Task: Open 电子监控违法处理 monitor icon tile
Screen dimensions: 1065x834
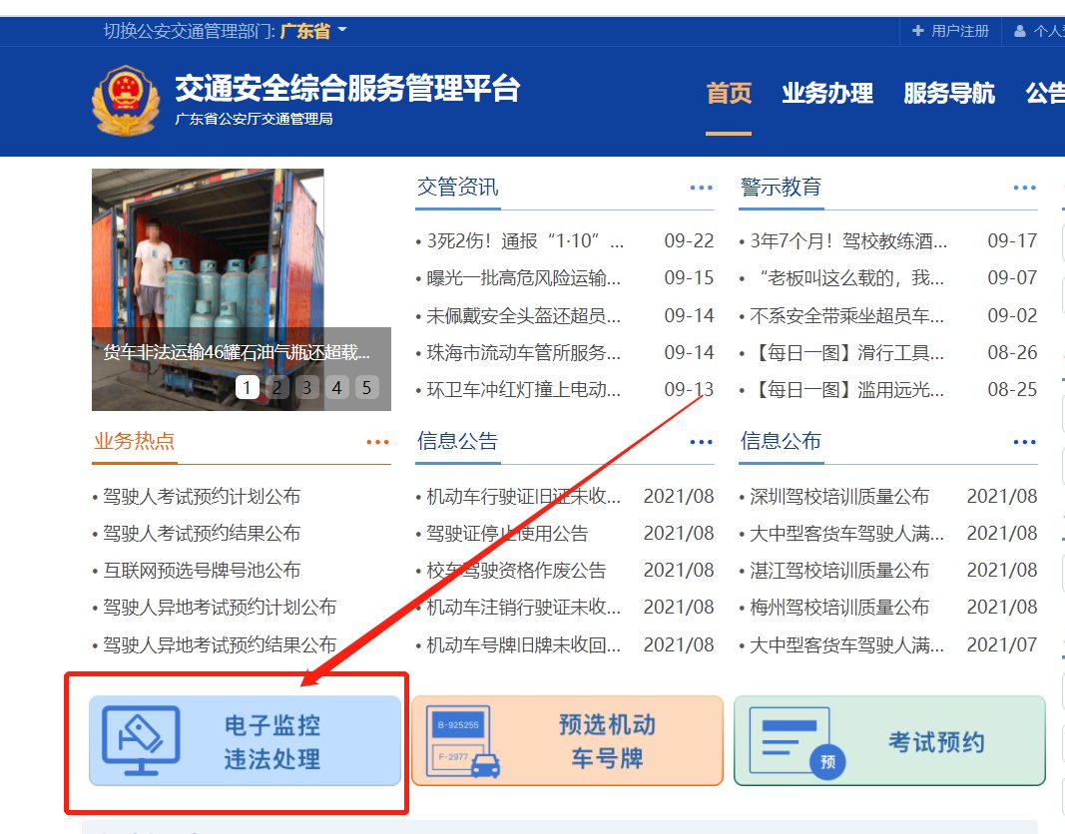Action: 245,741
